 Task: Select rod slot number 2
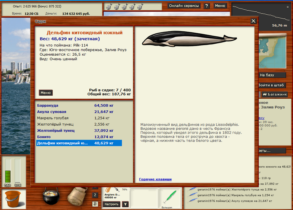click(x=95, y=195)
